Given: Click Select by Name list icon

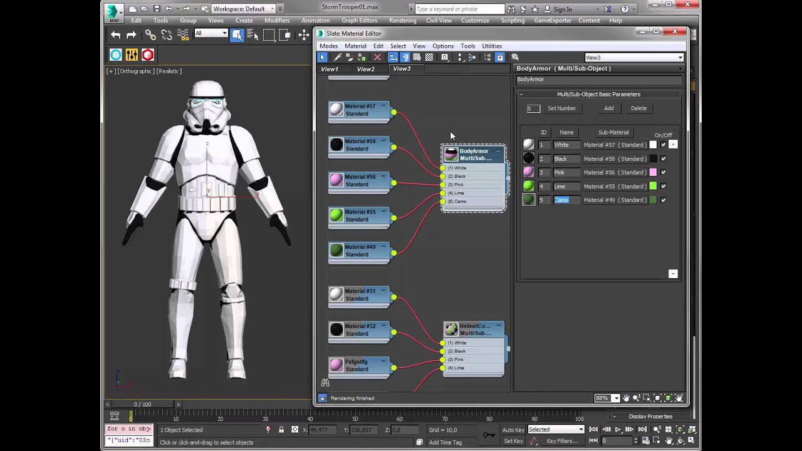Looking at the screenshot, I should pos(253,35).
